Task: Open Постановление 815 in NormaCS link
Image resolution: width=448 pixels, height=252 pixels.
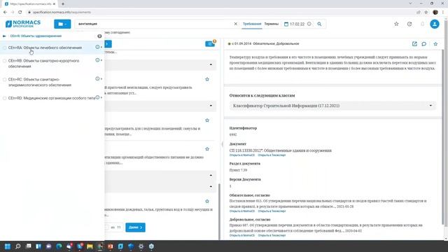Action: click(242, 211)
